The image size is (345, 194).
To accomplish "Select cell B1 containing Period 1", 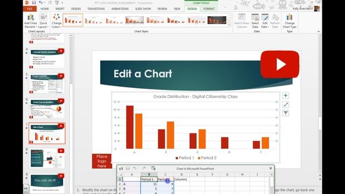I will click(149, 179).
